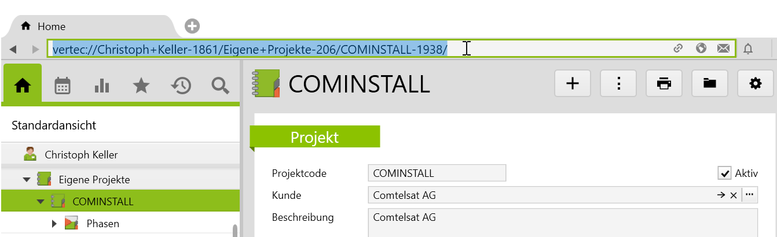Open the history clock icon

pyautogui.click(x=181, y=86)
